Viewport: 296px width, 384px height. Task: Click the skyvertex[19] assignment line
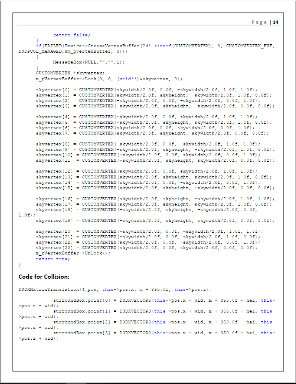tap(155, 220)
